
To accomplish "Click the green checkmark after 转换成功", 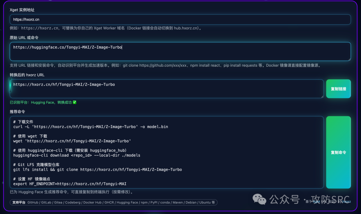I will pyautogui.click(x=75, y=102).
